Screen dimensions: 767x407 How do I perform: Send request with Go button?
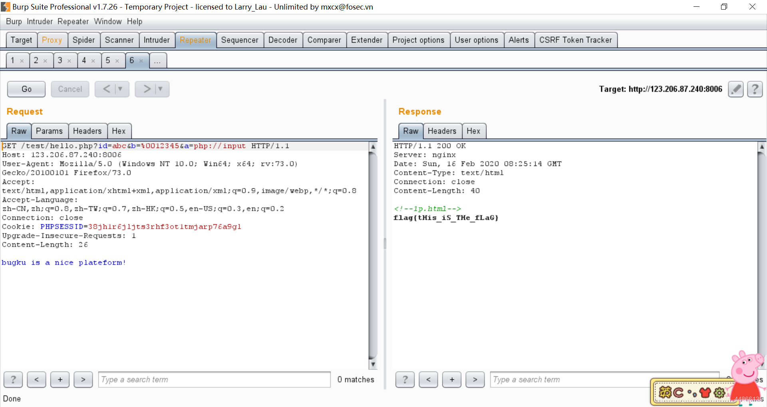(26, 89)
